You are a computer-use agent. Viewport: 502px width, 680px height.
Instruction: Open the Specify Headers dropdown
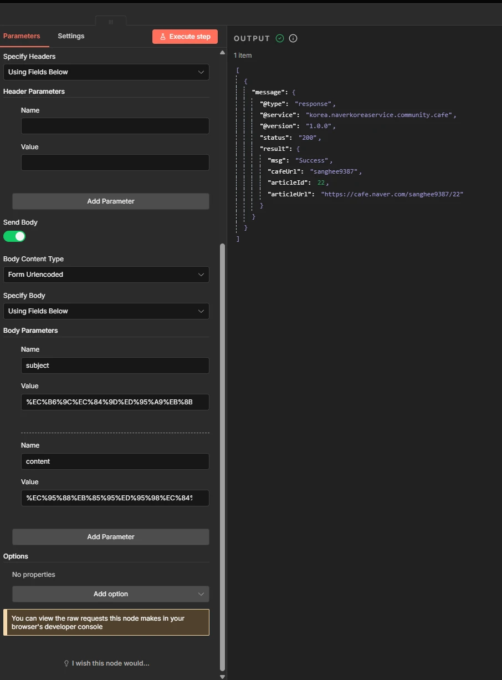click(106, 72)
